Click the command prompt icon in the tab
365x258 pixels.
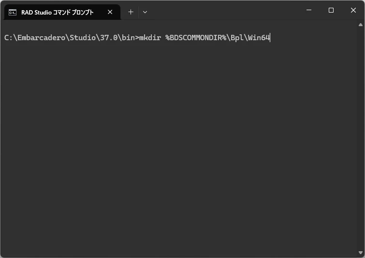pos(13,13)
